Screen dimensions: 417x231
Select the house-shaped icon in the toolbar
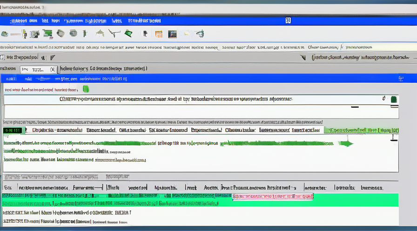pos(100,34)
